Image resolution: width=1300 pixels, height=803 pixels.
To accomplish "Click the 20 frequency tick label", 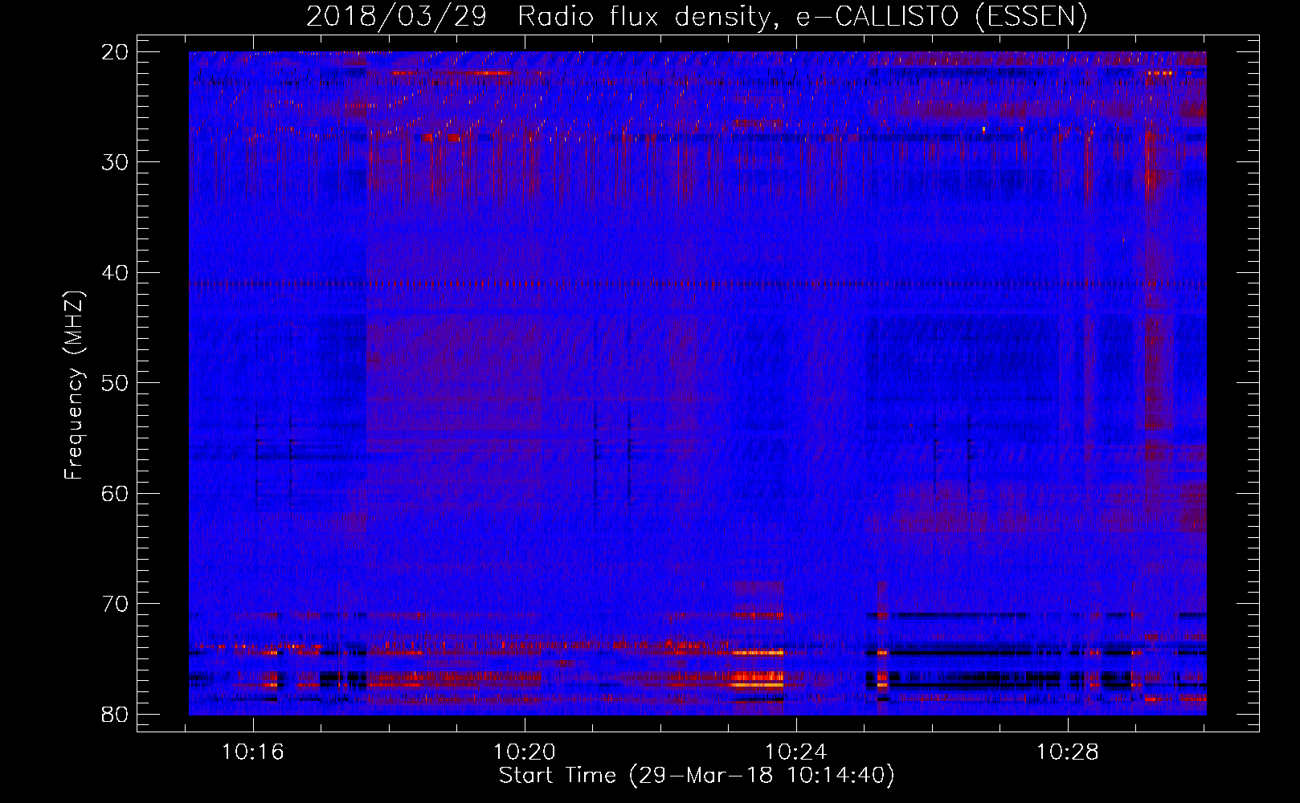I will [115, 52].
